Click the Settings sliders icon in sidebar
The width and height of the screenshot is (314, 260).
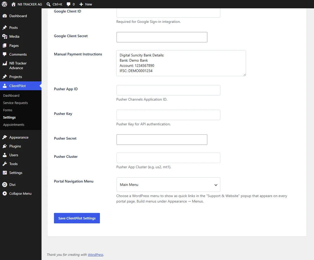tap(5, 172)
